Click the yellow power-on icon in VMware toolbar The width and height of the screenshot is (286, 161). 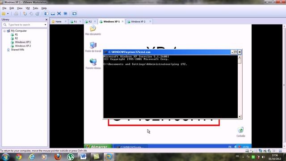tap(4, 14)
